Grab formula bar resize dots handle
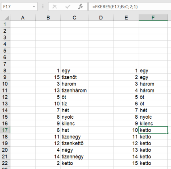 43,6
